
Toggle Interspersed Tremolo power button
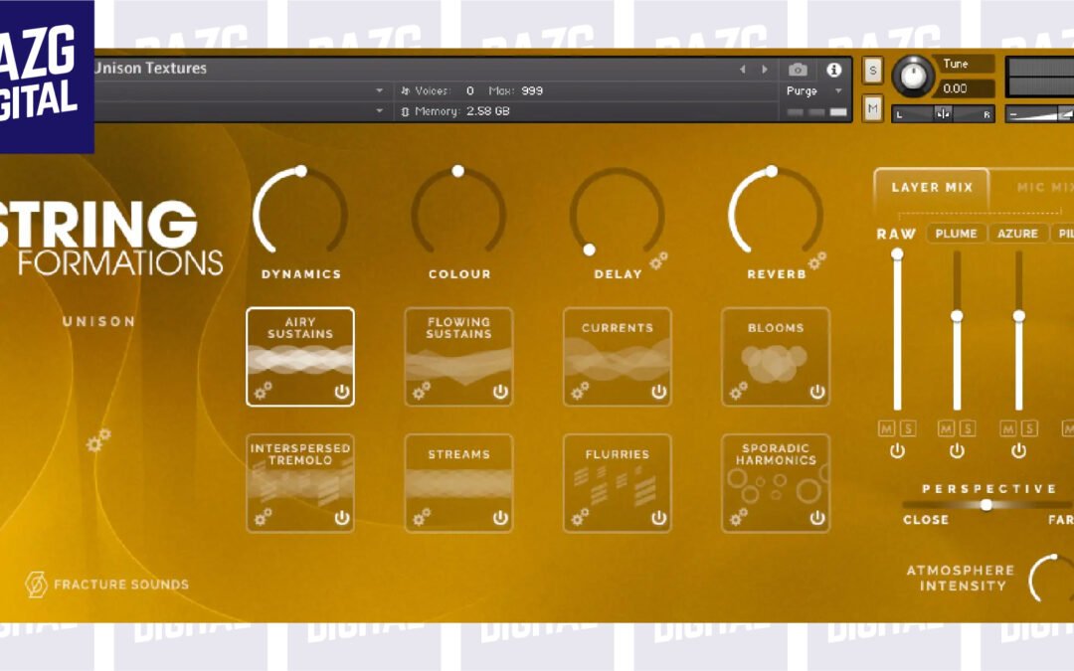click(342, 518)
